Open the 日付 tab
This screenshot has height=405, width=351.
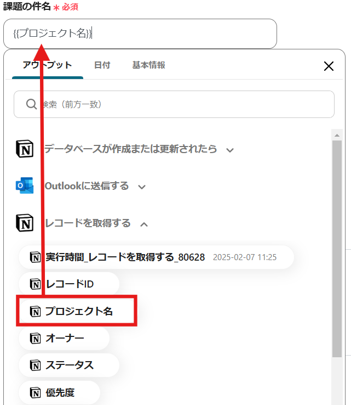click(102, 65)
